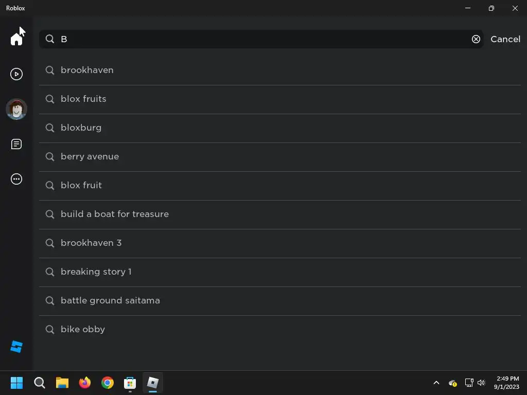
Task: Close the Roblox window
Action: point(515,8)
